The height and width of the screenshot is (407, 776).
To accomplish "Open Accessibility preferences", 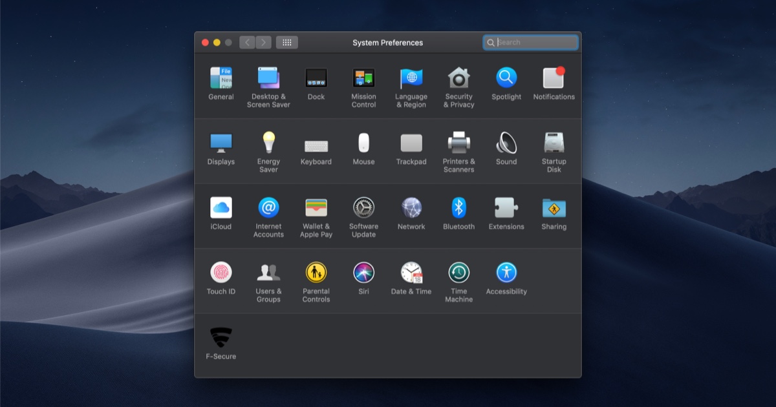I will [506, 273].
